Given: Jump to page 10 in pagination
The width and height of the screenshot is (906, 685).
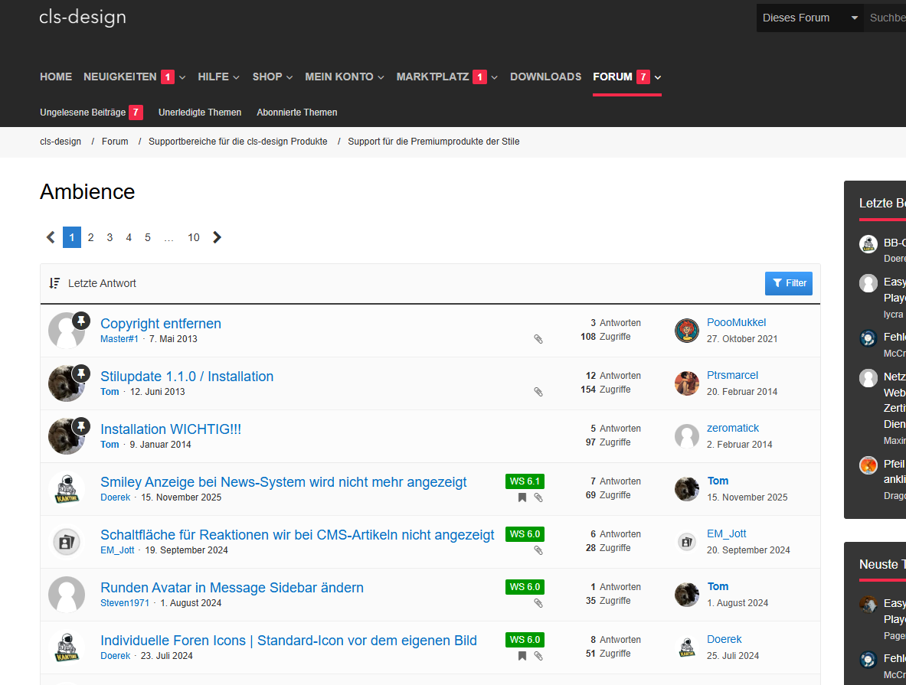Looking at the screenshot, I should click(194, 237).
